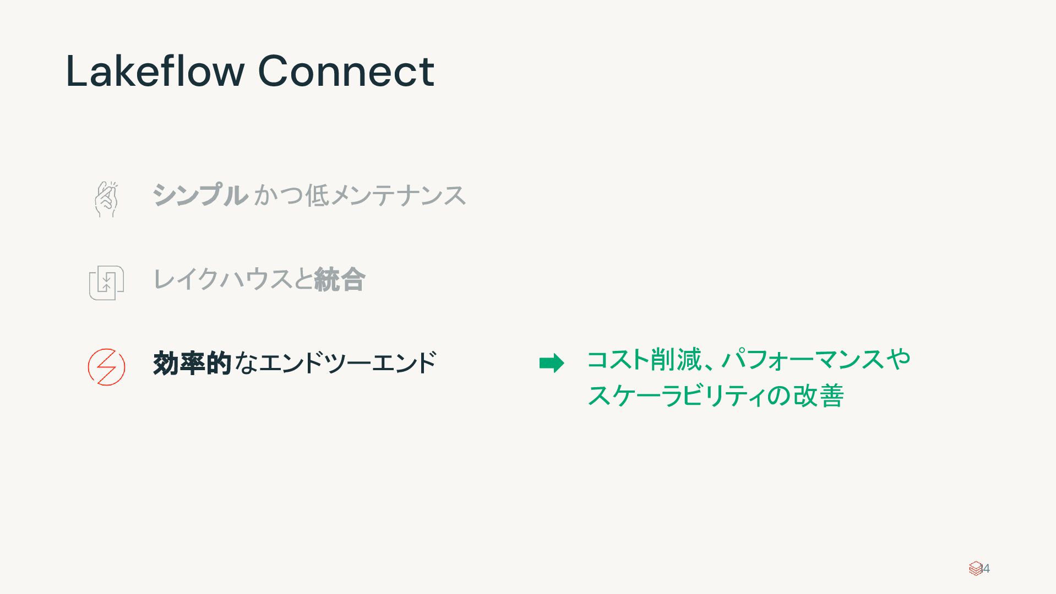Click the snapping fingers icon

click(106, 199)
